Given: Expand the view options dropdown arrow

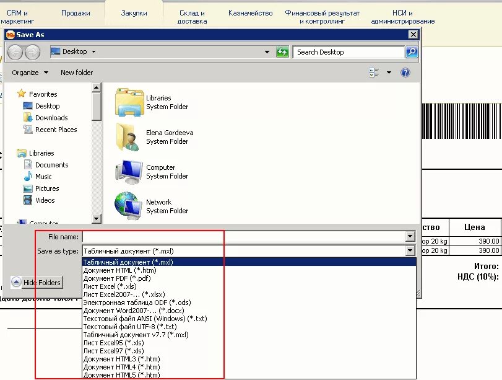Looking at the screenshot, I should pos(389,73).
